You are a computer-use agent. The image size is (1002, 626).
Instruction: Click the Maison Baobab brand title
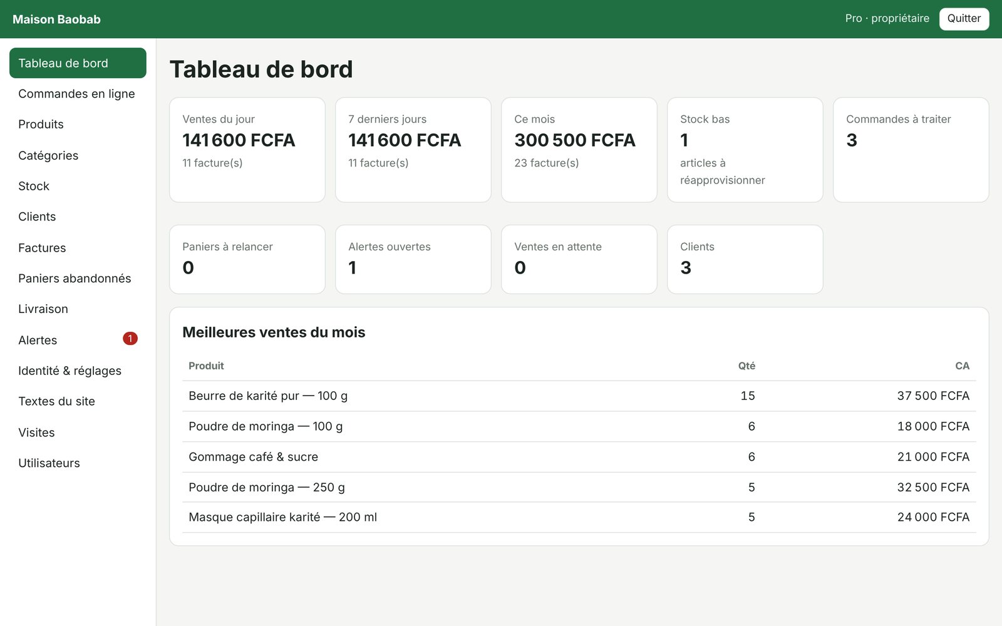(56, 19)
